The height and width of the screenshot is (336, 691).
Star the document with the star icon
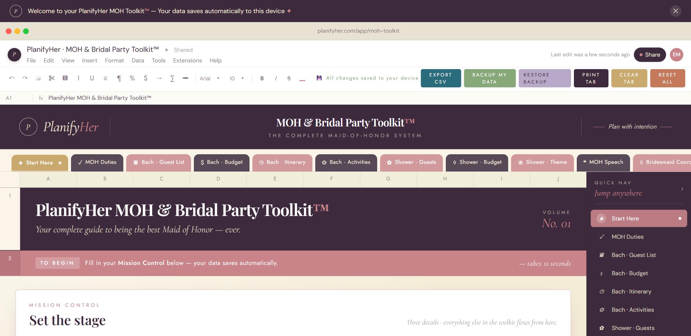tap(166, 50)
